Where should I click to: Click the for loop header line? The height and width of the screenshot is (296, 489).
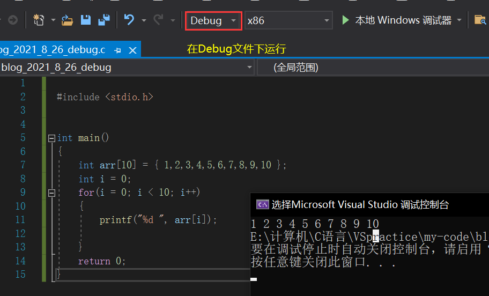139,192
